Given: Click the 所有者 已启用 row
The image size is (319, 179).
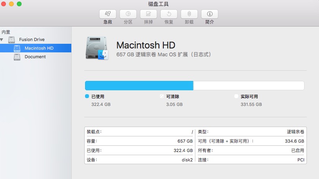Looking at the screenshot, I should coord(251,150).
